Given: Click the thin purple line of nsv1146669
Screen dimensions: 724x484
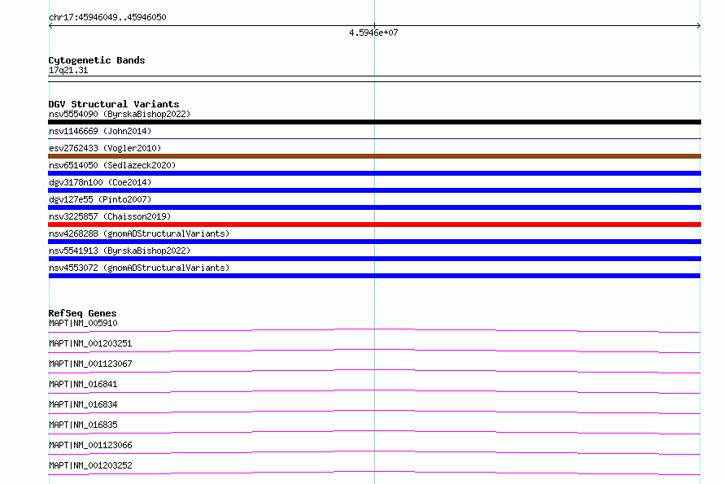Looking at the screenshot, I should (x=374, y=138).
